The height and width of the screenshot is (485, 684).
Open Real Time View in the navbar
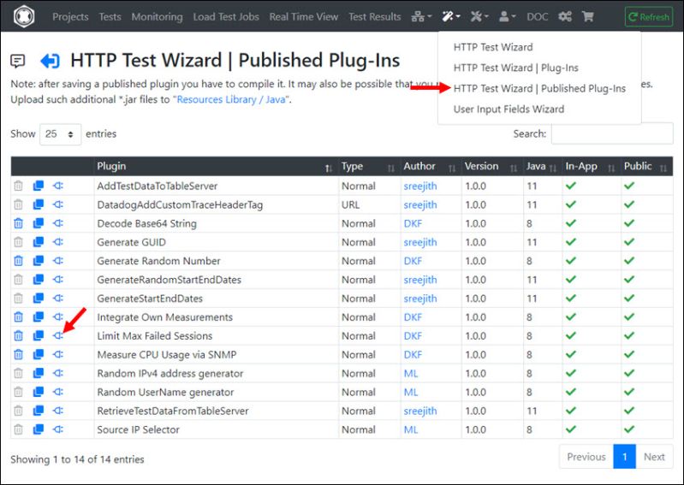(x=304, y=17)
